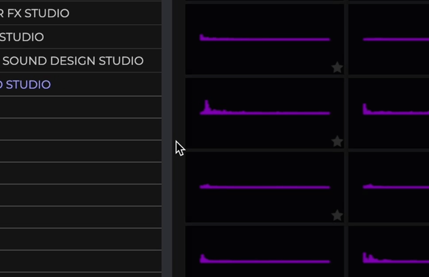Preview the second-row right waveform sample
Screen dimensions: 429x277
(x=389, y=113)
